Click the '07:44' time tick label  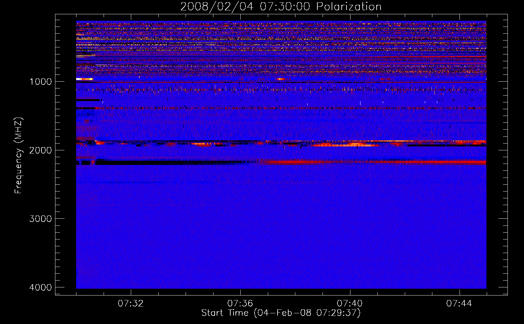pyautogui.click(x=459, y=303)
